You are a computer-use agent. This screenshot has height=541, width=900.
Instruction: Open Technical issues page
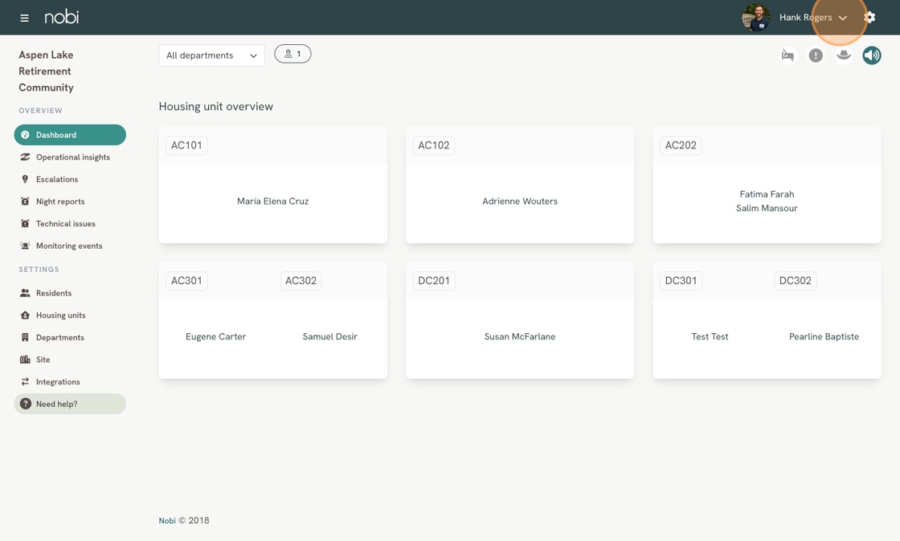pos(65,224)
